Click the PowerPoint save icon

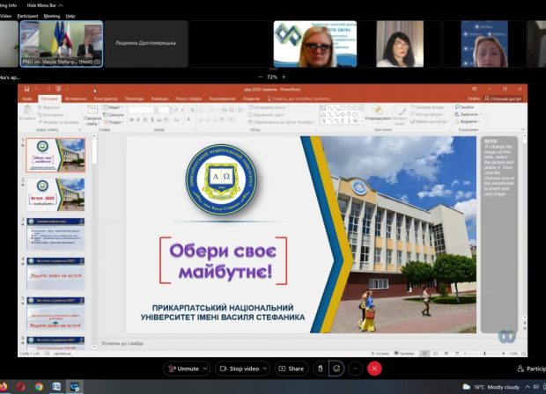[x=26, y=90]
